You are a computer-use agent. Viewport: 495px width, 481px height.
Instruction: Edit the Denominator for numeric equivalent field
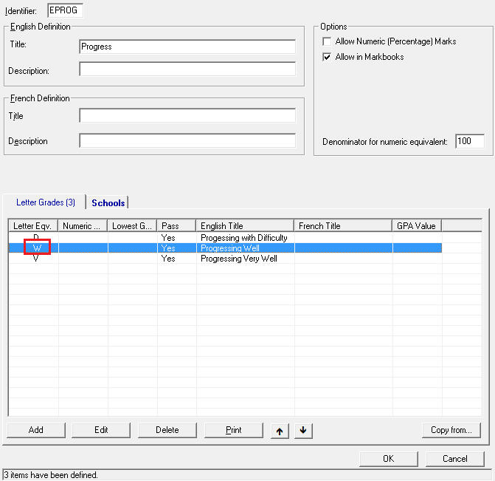[x=469, y=142]
